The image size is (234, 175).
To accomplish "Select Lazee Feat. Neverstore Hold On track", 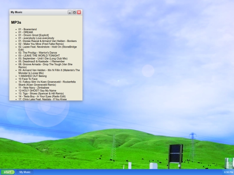I will click(x=48, y=48).
